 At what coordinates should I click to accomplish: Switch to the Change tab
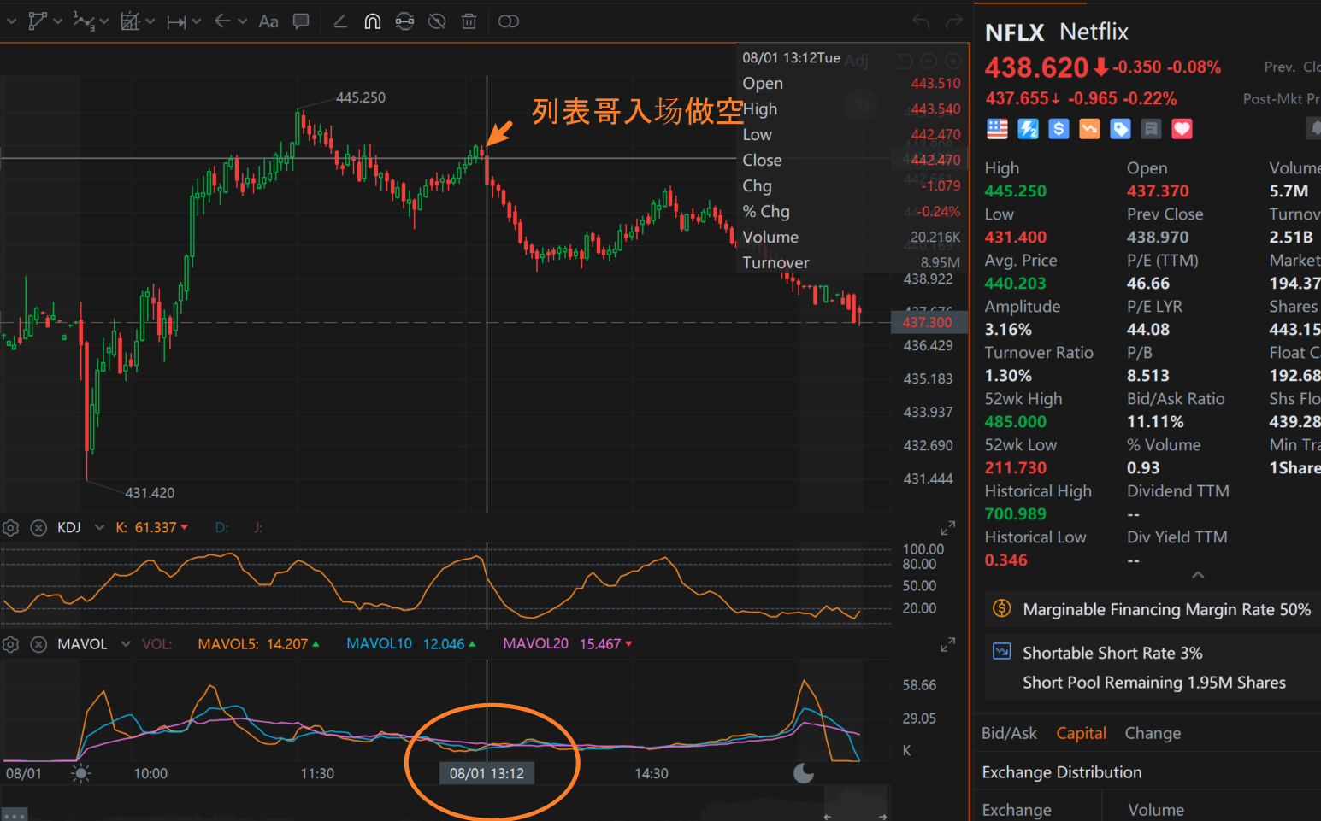pyautogui.click(x=1153, y=733)
